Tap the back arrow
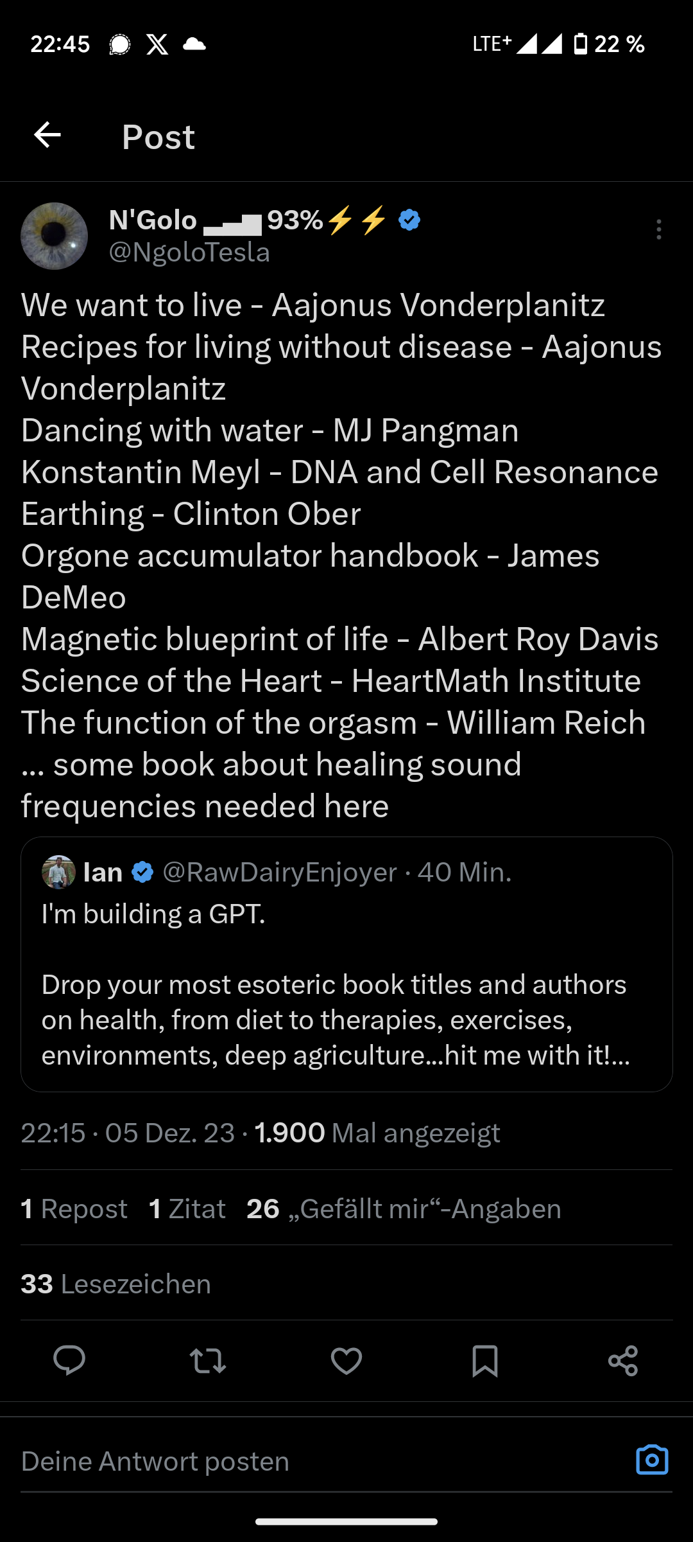693x1542 pixels. (x=47, y=136)
